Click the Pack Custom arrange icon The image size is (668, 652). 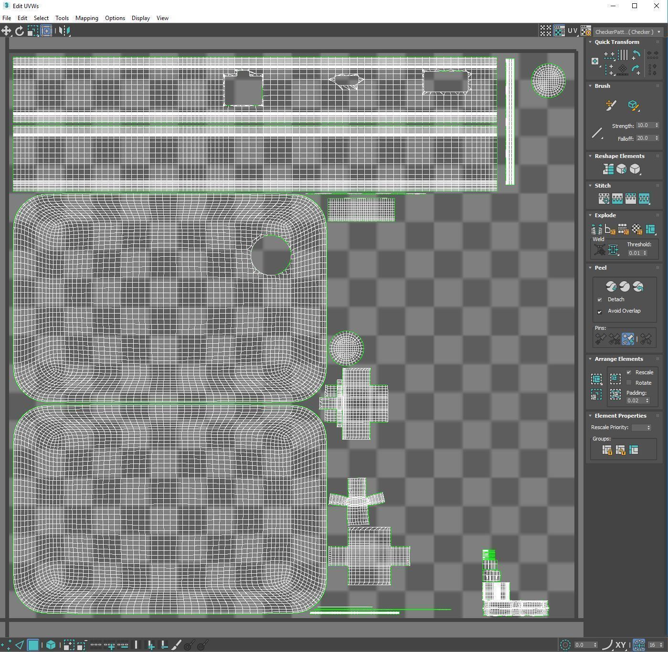(x=596, y=379)
